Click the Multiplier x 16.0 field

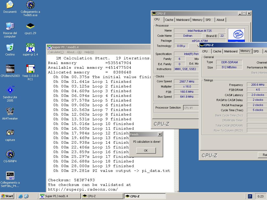[x=187, y=86]
